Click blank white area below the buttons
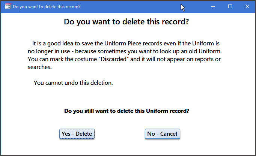256x156 pixels. coord(128,148)
